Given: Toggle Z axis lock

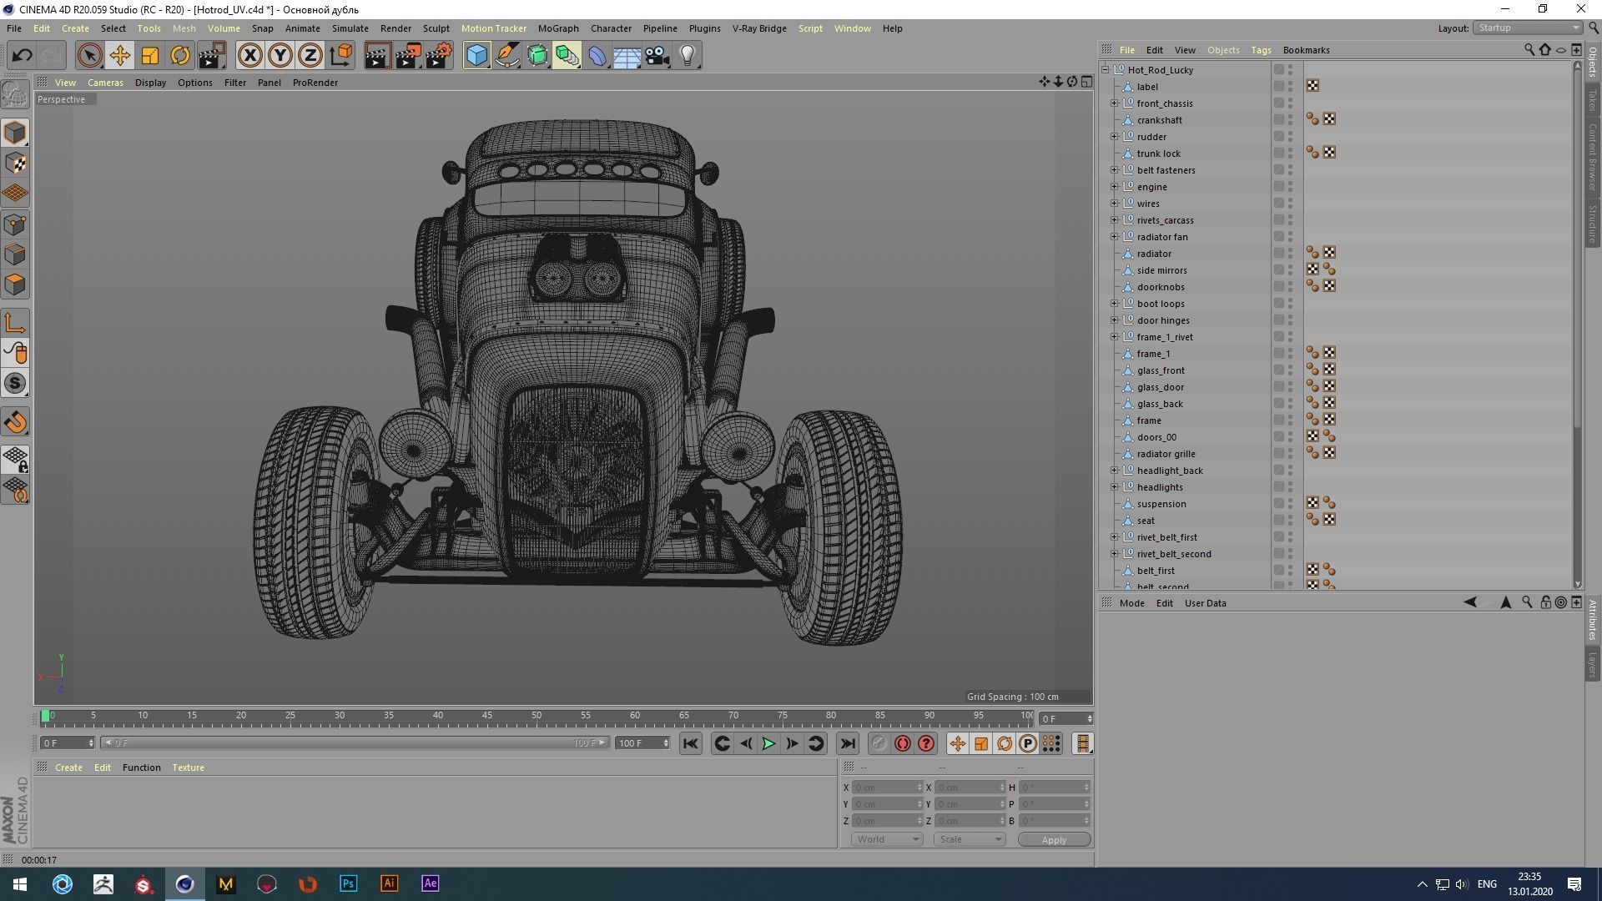Looking at the screenshot, I should pyautogui.click(x=310, y=56).
